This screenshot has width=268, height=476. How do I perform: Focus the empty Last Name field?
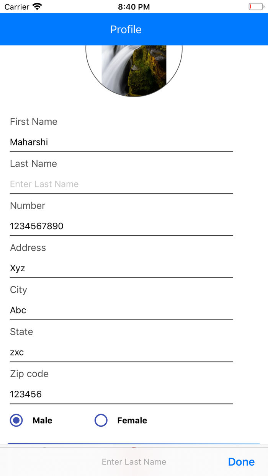click(x=121, y=184)
